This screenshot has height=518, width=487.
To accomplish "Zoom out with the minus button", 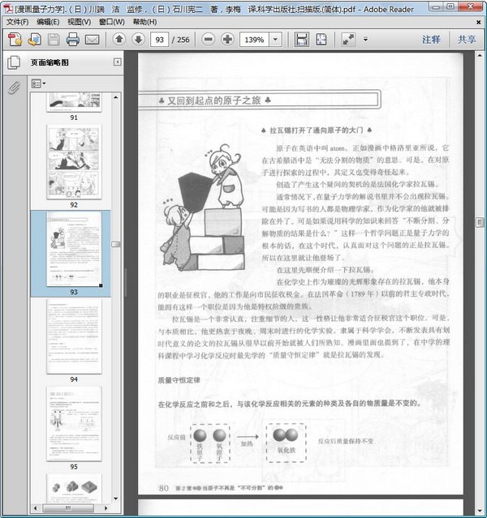I will click(209, 39).
